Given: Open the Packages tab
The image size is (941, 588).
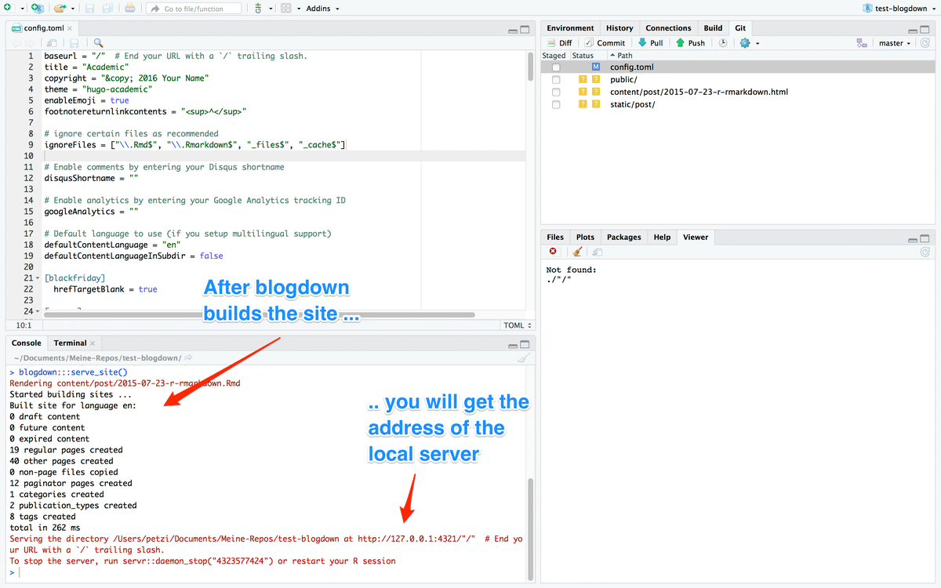Looking at the screenshot, I should (x=623, y=237).
